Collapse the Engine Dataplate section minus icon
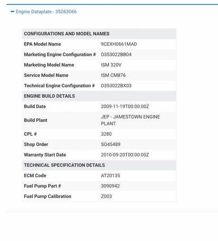The width and height of the screenshot is (218, 241). 12,11
